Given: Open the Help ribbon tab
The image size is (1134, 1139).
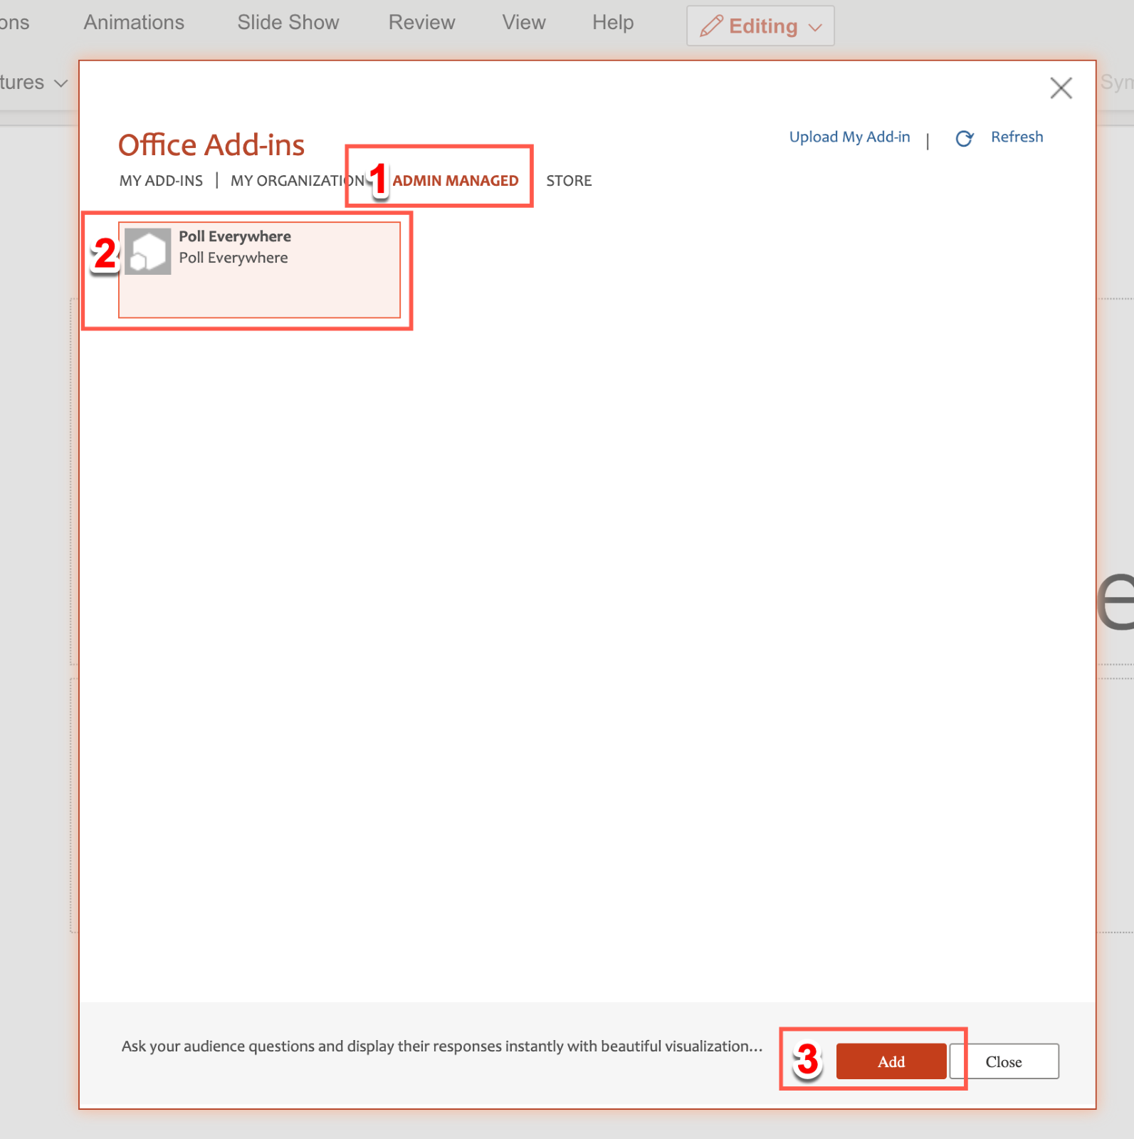Looking at the screenshot, I should [612, 23].
